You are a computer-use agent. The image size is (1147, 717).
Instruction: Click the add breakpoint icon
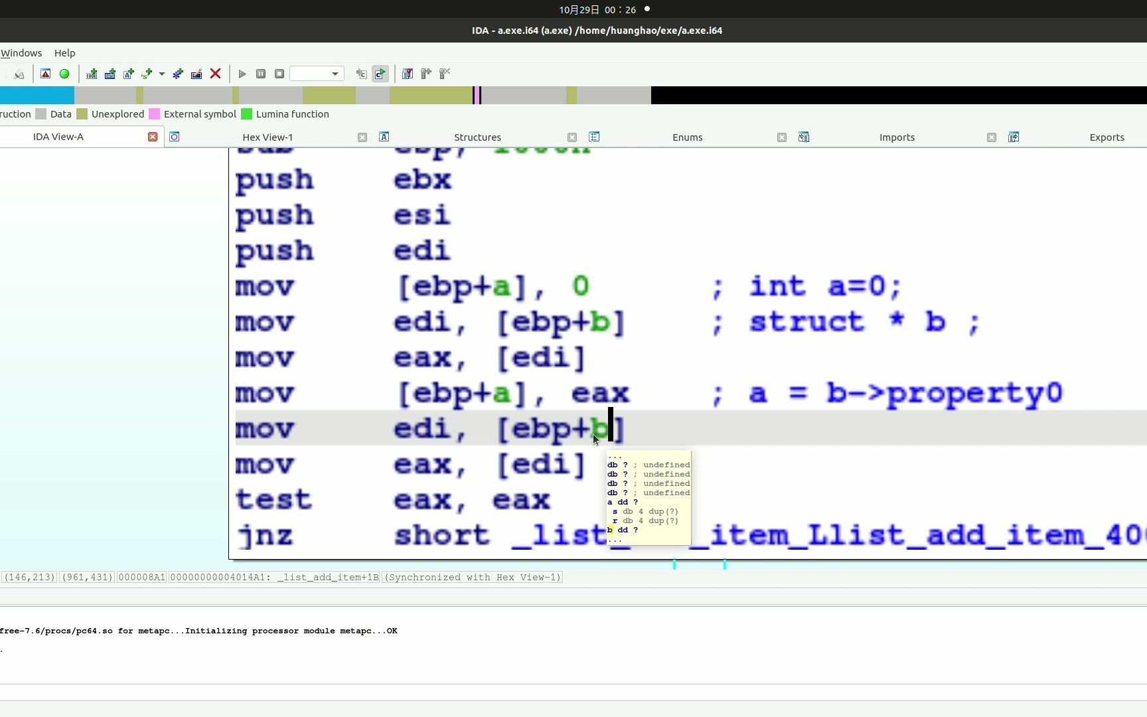(426, 74)
